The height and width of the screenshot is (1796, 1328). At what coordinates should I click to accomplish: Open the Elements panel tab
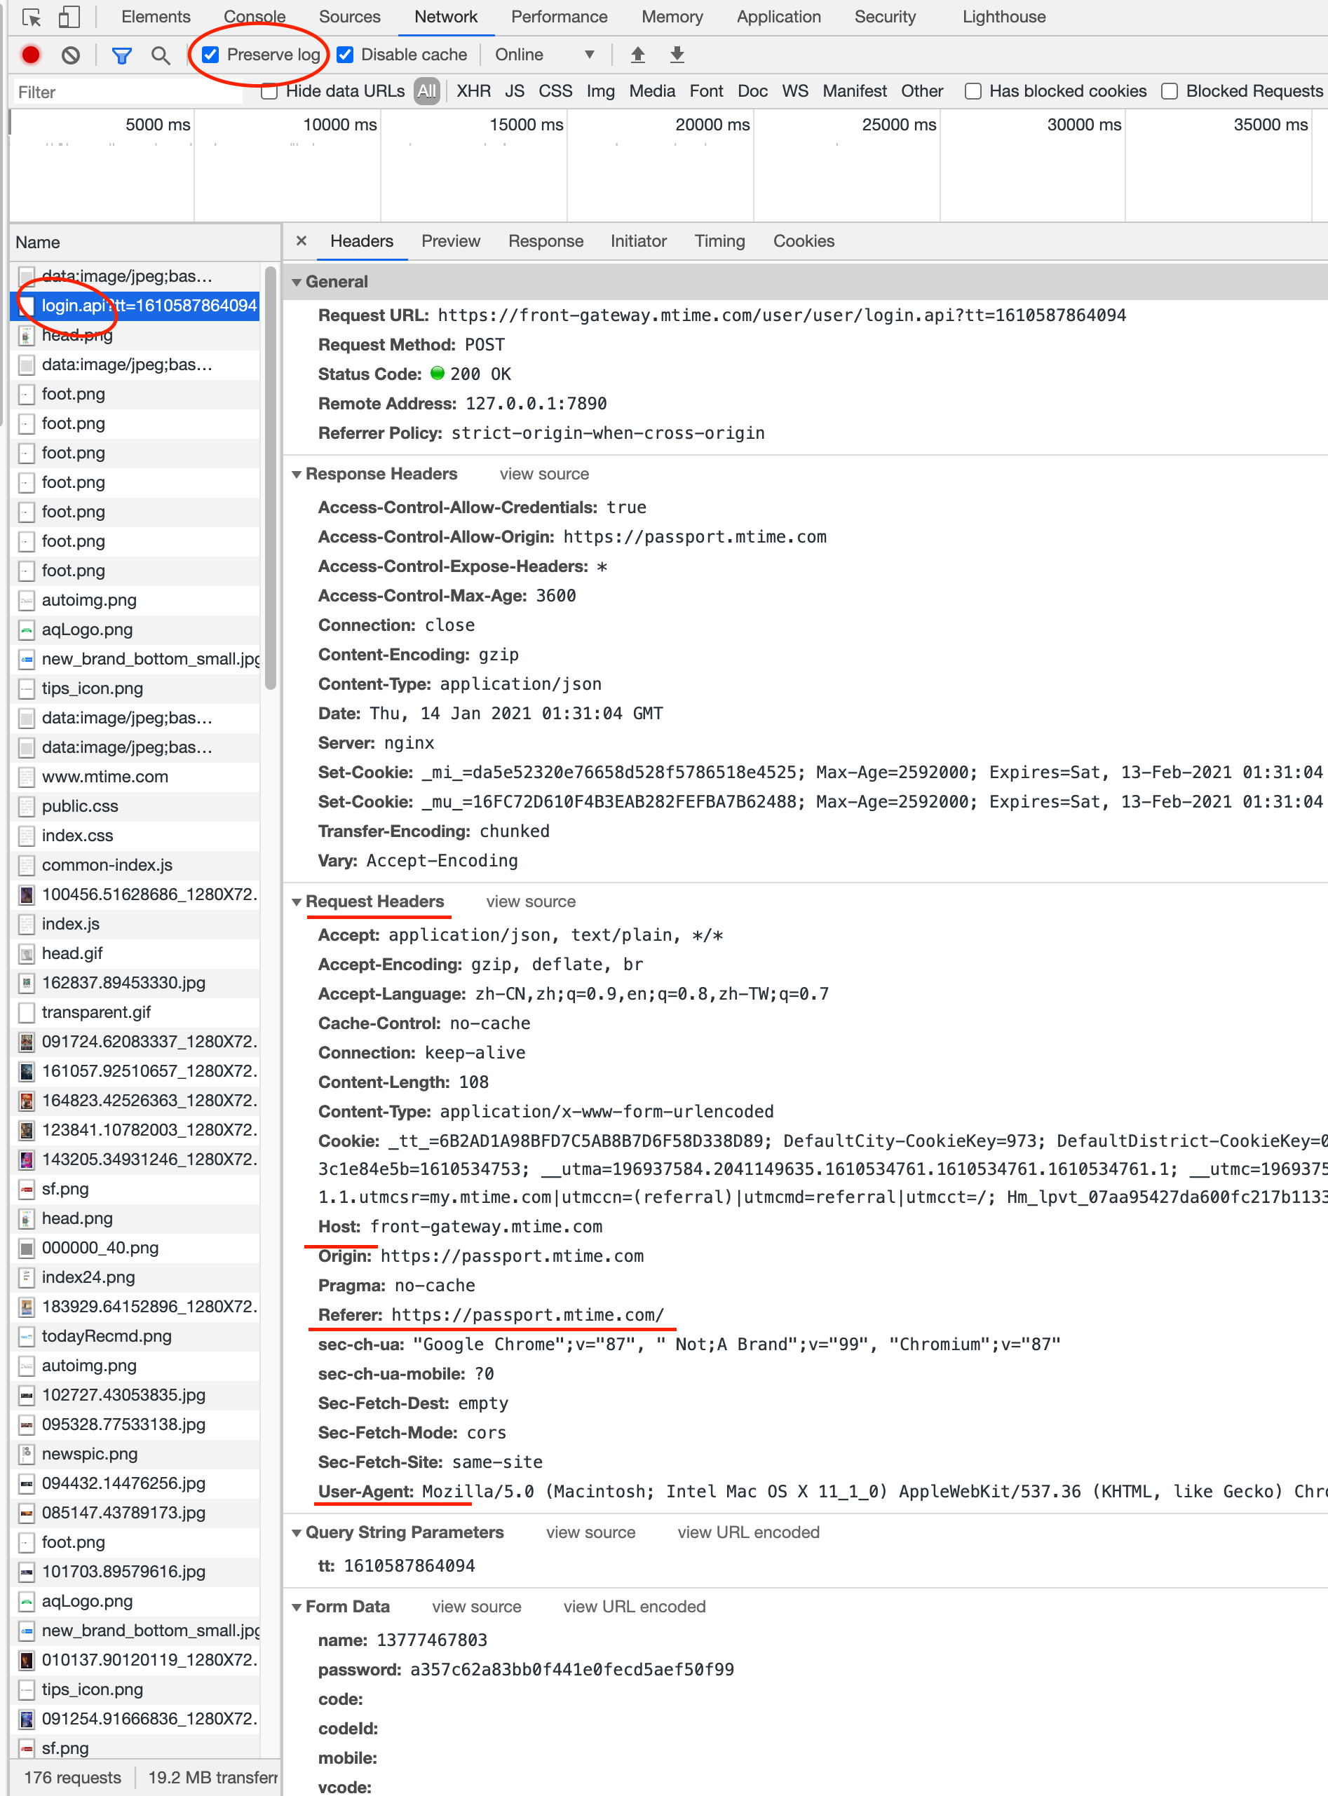click(x=156, y=17)
